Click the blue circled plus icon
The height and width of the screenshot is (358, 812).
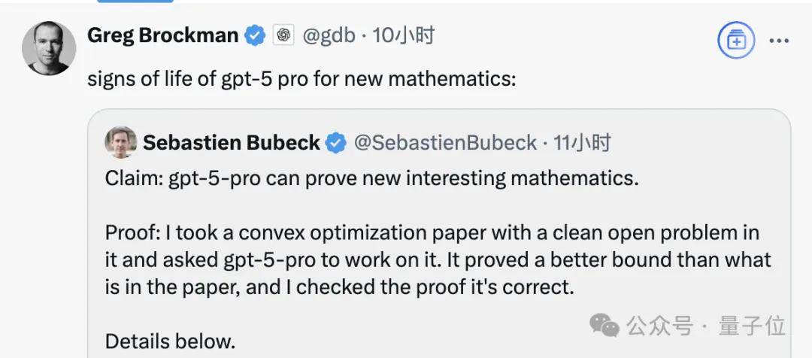click(735, 41)
